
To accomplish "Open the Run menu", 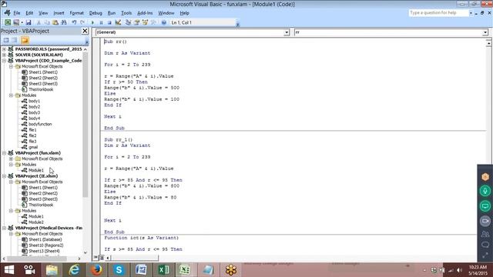I will pyautogui.click(x=112, y=13).
